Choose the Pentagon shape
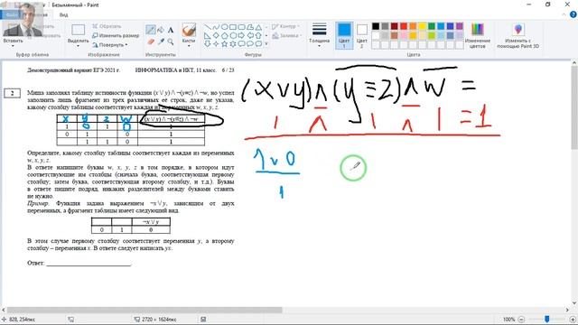 coord(225,36)
